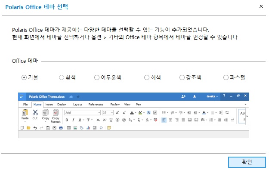This screenshot has width=269, height=170.
Task: Click the numbered list icon in preview
Action: [x=172, y=113]
